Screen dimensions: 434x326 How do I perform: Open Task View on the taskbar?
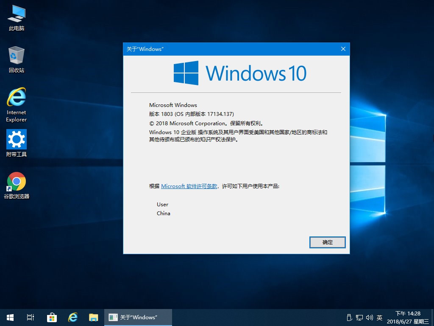31,318
